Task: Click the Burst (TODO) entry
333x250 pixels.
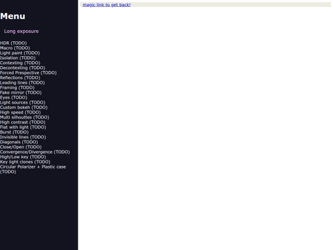Action: pos(14,132)
